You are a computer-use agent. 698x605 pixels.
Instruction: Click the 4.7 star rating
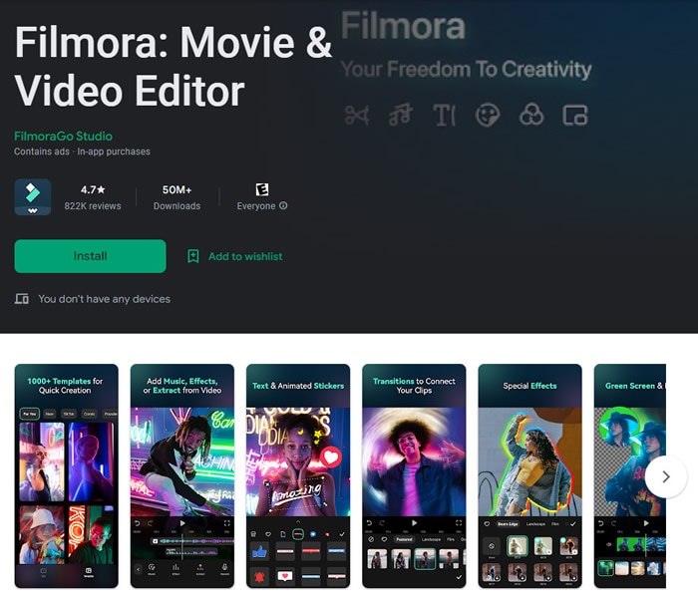(x=93, y=189)
